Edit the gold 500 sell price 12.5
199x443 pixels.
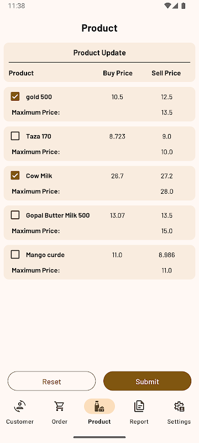(x=166, y=97)
